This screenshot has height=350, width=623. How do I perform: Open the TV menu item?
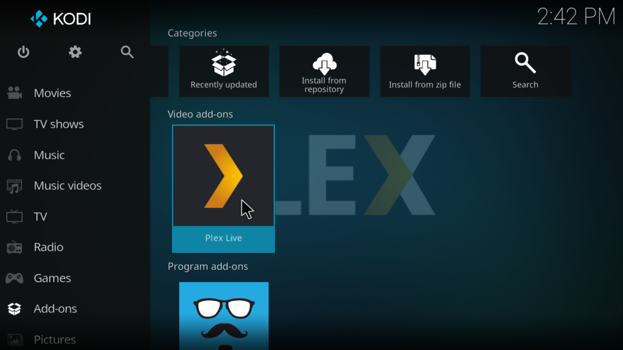click(40, 216)
